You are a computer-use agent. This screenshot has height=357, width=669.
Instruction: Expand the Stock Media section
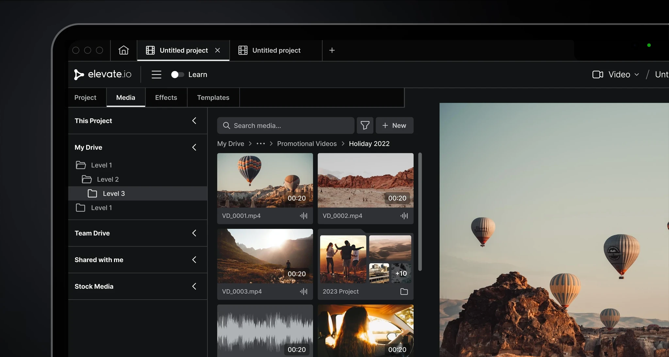tap(194, 286)
